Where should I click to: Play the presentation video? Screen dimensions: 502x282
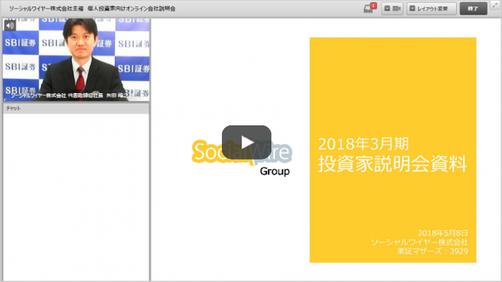(247, 142)
